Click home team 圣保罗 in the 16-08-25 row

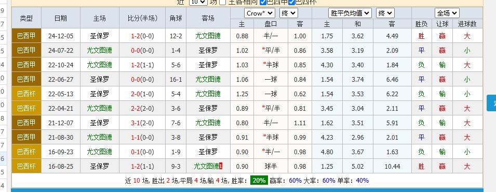(99, 167)
